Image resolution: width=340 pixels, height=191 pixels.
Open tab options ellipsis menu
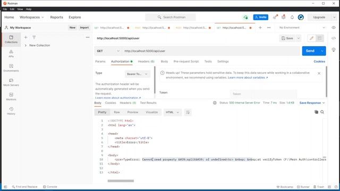(269, 28)
